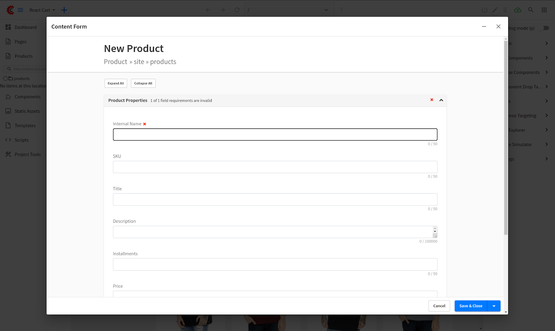Click the search magnifier in top toolbar
The width and height of the screenshot is (555, 331).
531,10
